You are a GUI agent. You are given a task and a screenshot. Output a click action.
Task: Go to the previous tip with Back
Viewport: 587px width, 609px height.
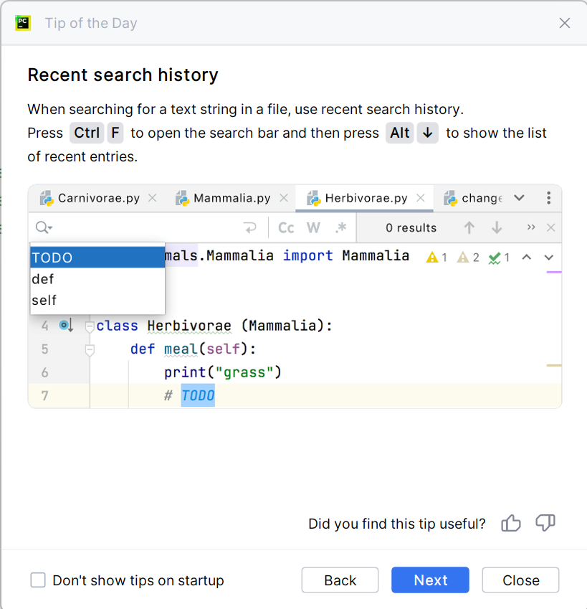coord(340,580)
